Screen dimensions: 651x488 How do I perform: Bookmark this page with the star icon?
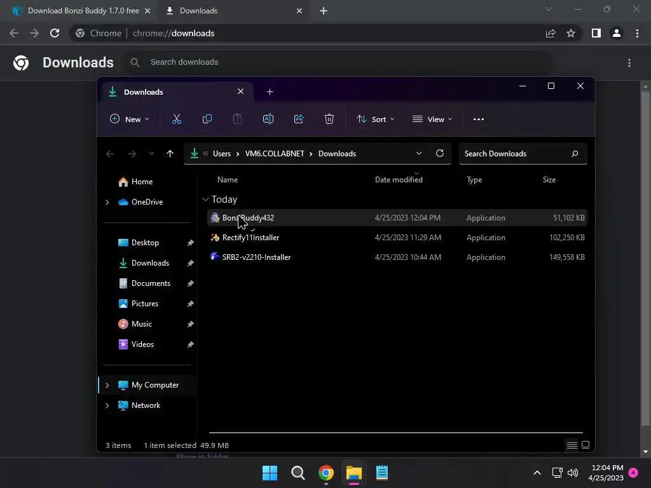pos(571,33)
